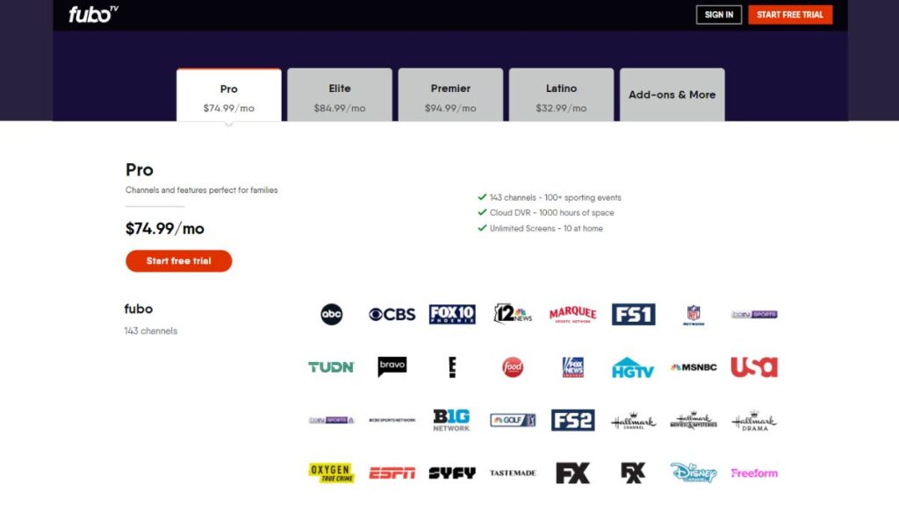Image resolution: width=899 pixels, height=505 pixels.
Task: Click the Hallmark Drama logo
Action: pyautogui.click(x=754, y=421)
